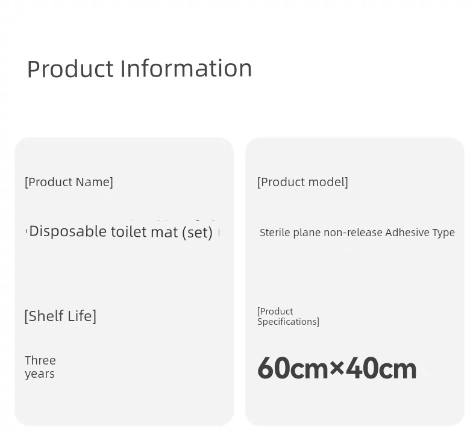Click the word Disposable in the product name
Screen dimensions: 476x432
coord(67,231)
